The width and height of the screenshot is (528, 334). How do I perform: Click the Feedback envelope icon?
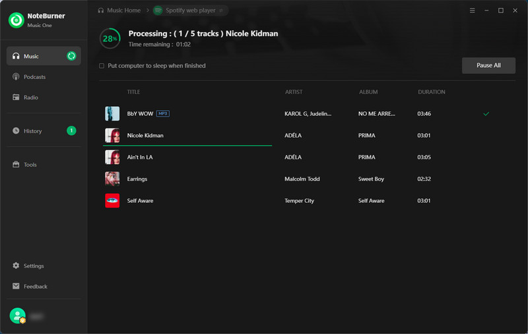click(x=16, y=286)
